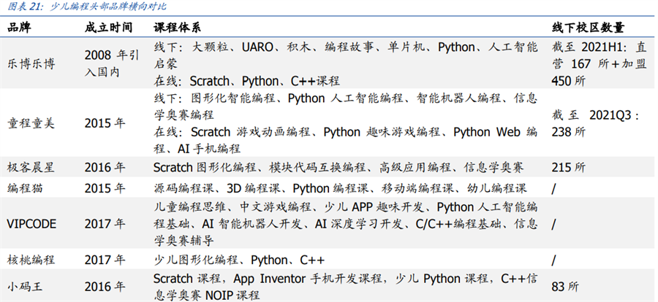Click campus count 83 所

[x=565, y=287]
